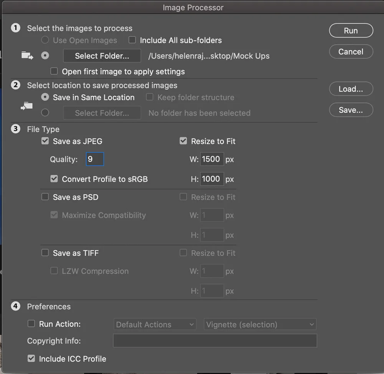Click the Copyright Info text field
This screenshot has height=374, width=384.
point(215,341)
